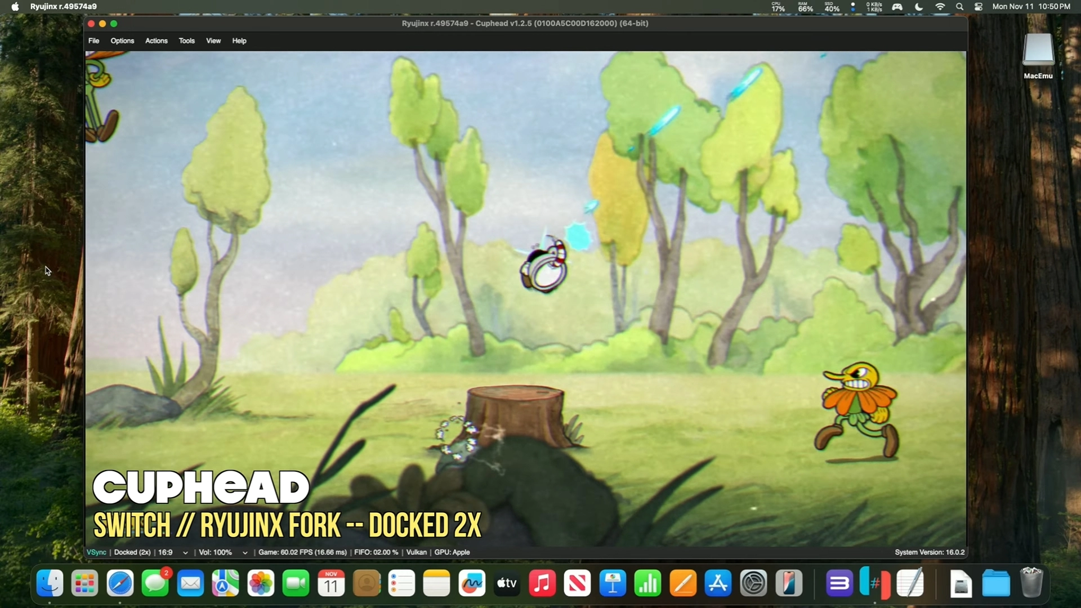Open iPhone Mirroring in the Dock
This screenshot has height=608, width=1081.
[788, 583]
